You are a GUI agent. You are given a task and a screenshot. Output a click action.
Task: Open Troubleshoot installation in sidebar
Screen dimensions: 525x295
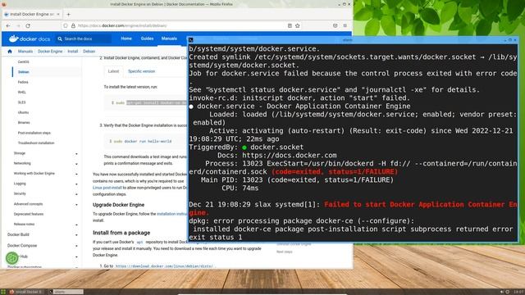click(x=36, y=143)
